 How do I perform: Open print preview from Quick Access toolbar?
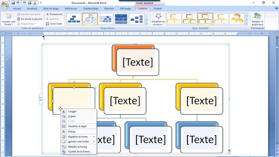point(34,3)
